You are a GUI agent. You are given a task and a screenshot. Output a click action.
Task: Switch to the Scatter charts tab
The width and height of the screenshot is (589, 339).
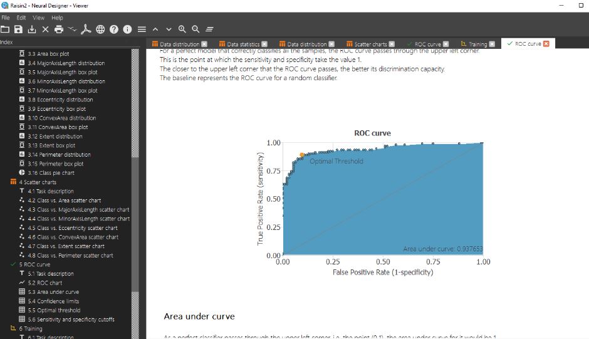point(370,44)
